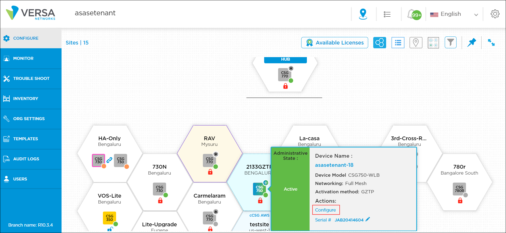Open the asasetenant-18 device name link
The image size is (506, 233).
click(334, 165)
